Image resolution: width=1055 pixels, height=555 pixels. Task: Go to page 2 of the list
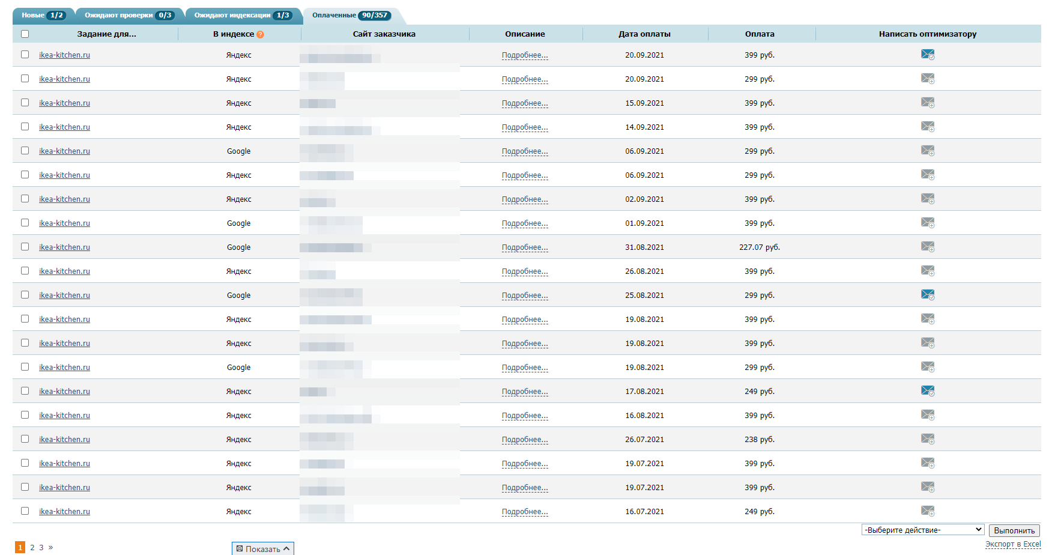(32, 547)
